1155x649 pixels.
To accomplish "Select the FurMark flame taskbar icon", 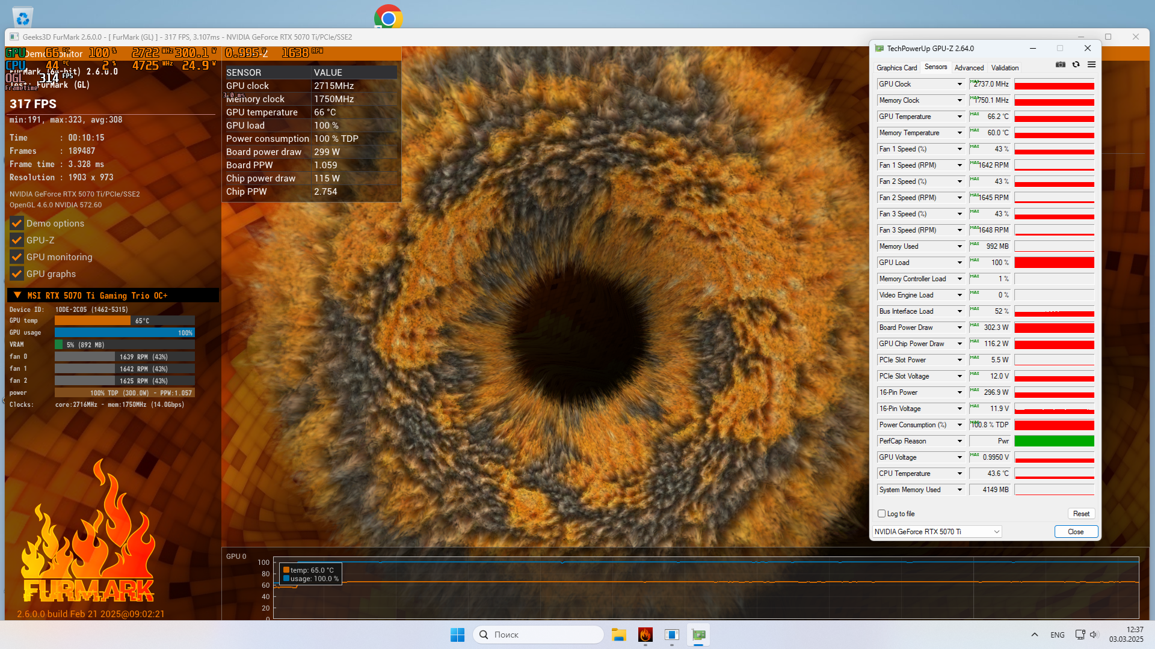I will [x=645, y=635].
